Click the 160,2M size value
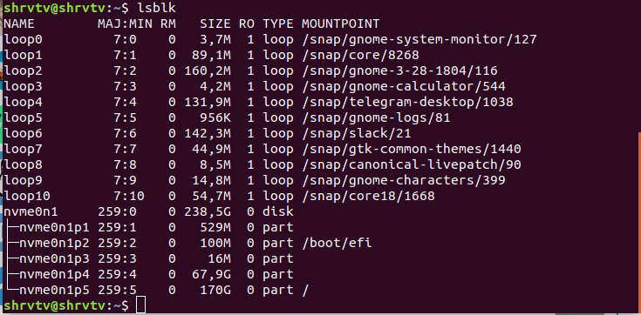 (208, 70)
